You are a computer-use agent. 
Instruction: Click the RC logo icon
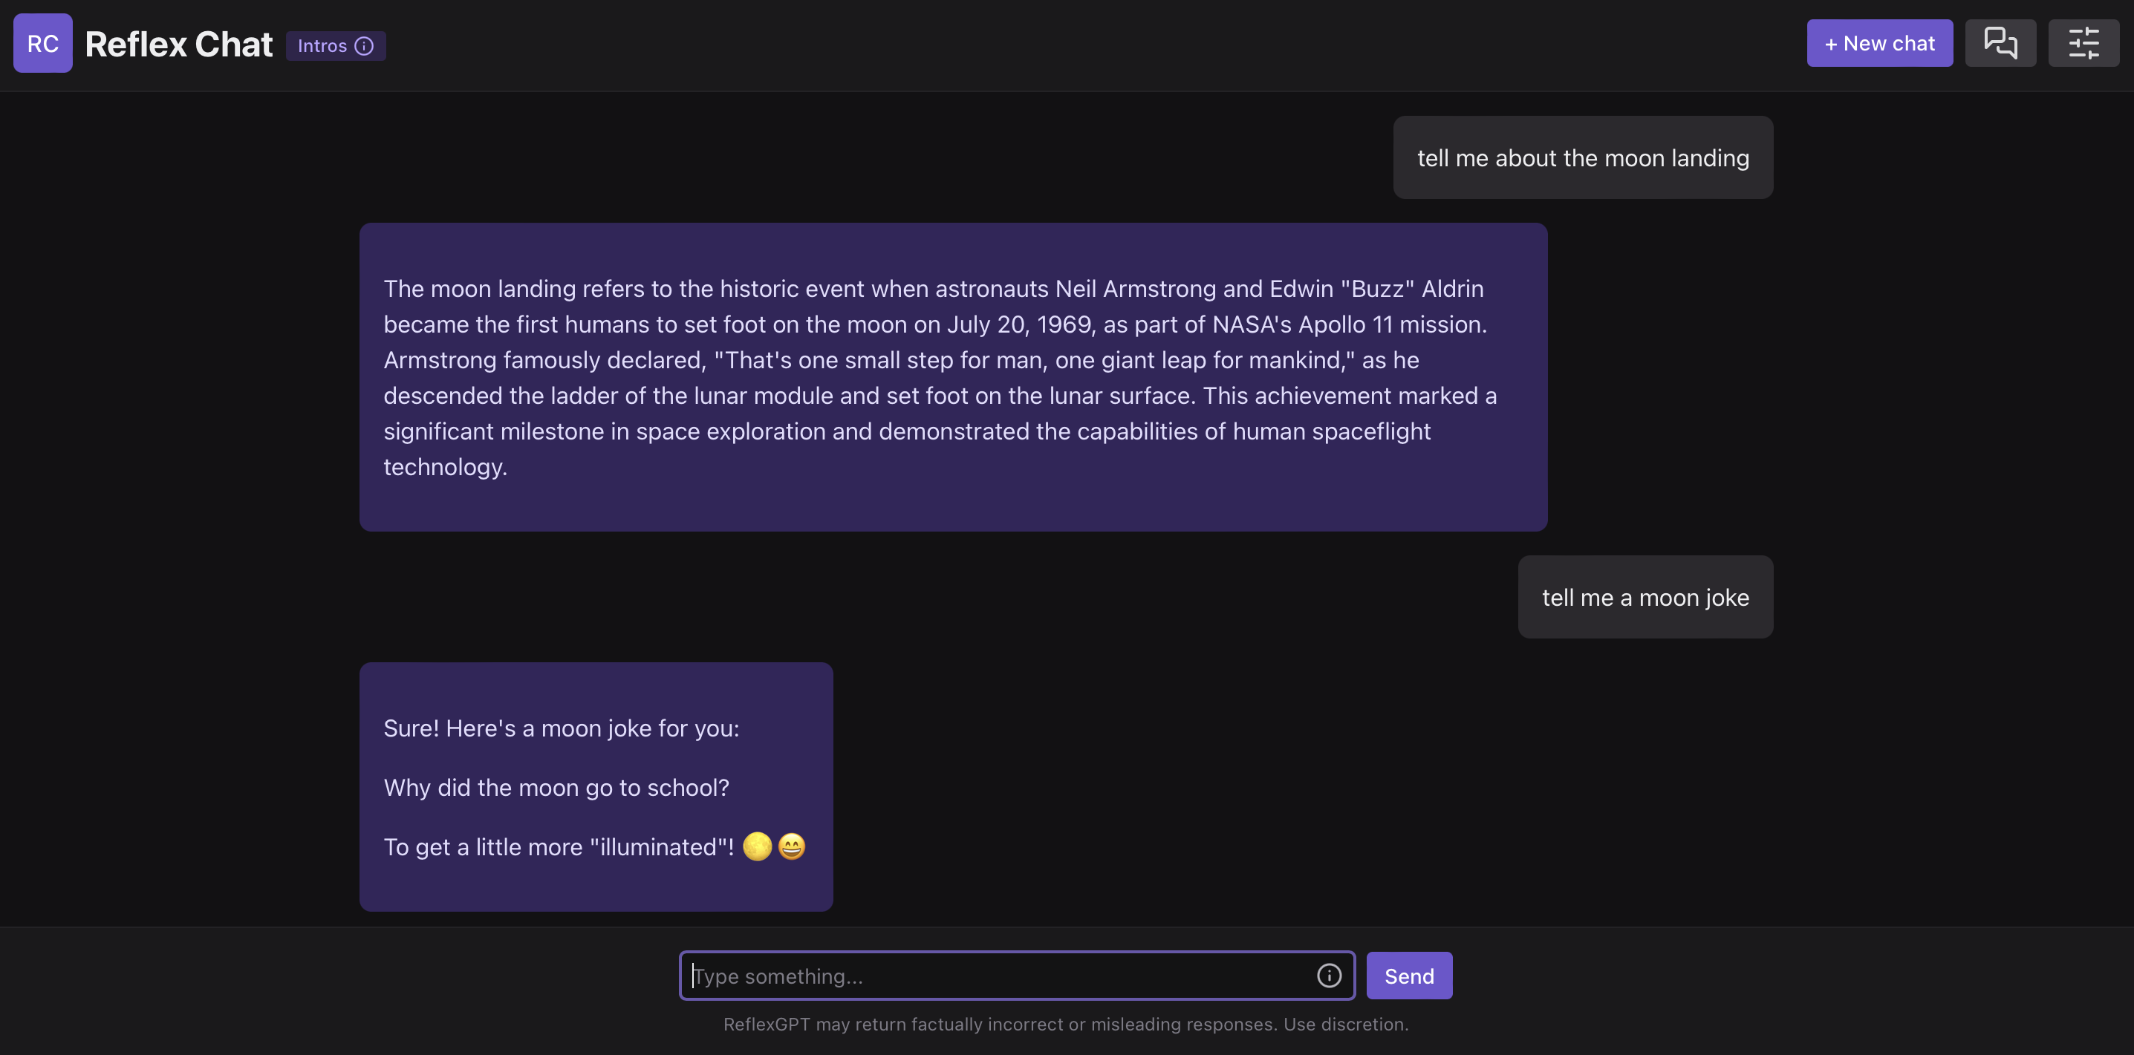43,44
